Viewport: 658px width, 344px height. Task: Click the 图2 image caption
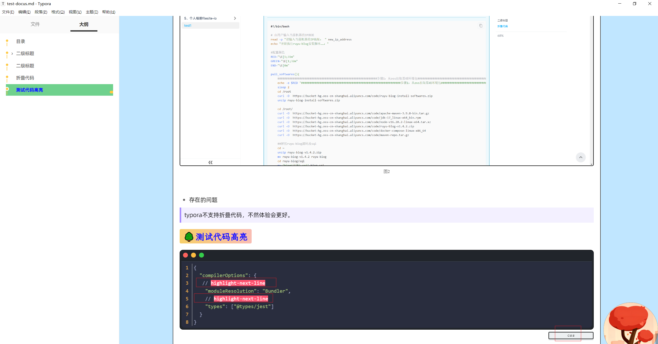[387, 171]
